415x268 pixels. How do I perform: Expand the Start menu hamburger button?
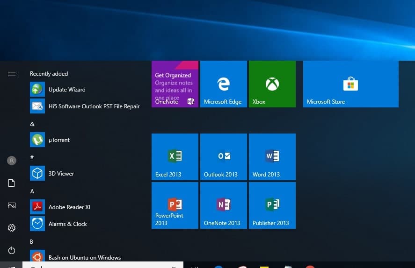(12, 74)
